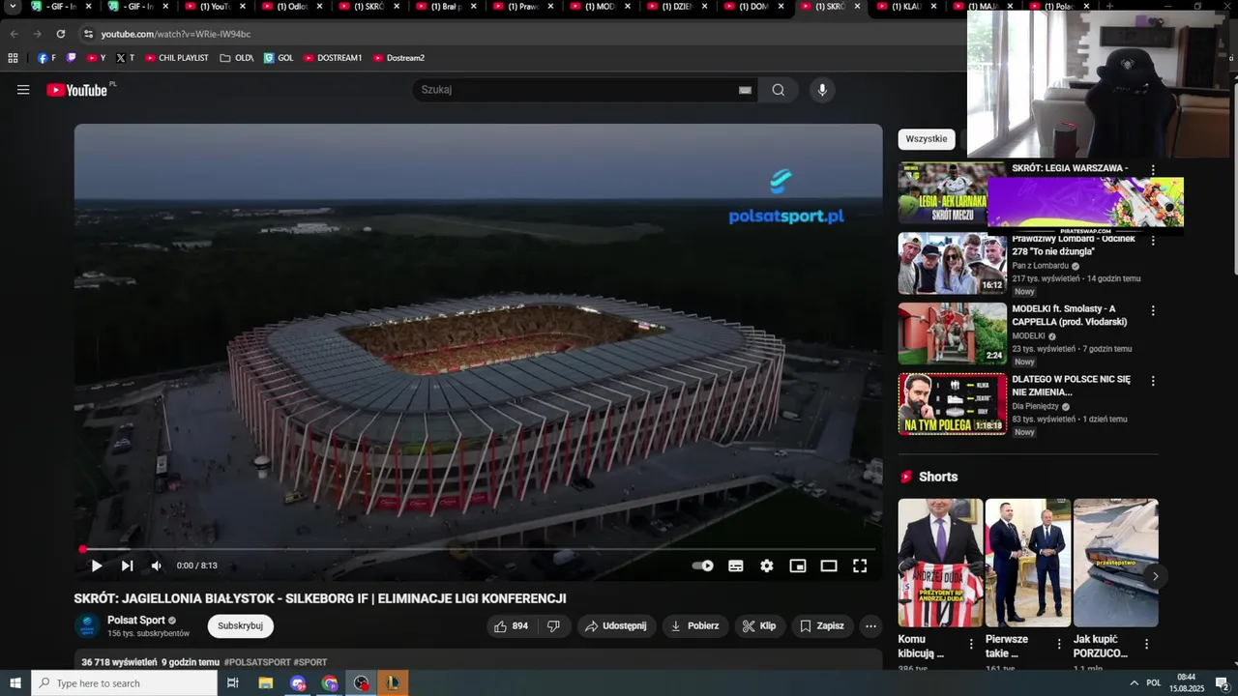The width and height of the screenshot is (1238, 696).
Task: Download video with Pobierz button
Action: 695,625
